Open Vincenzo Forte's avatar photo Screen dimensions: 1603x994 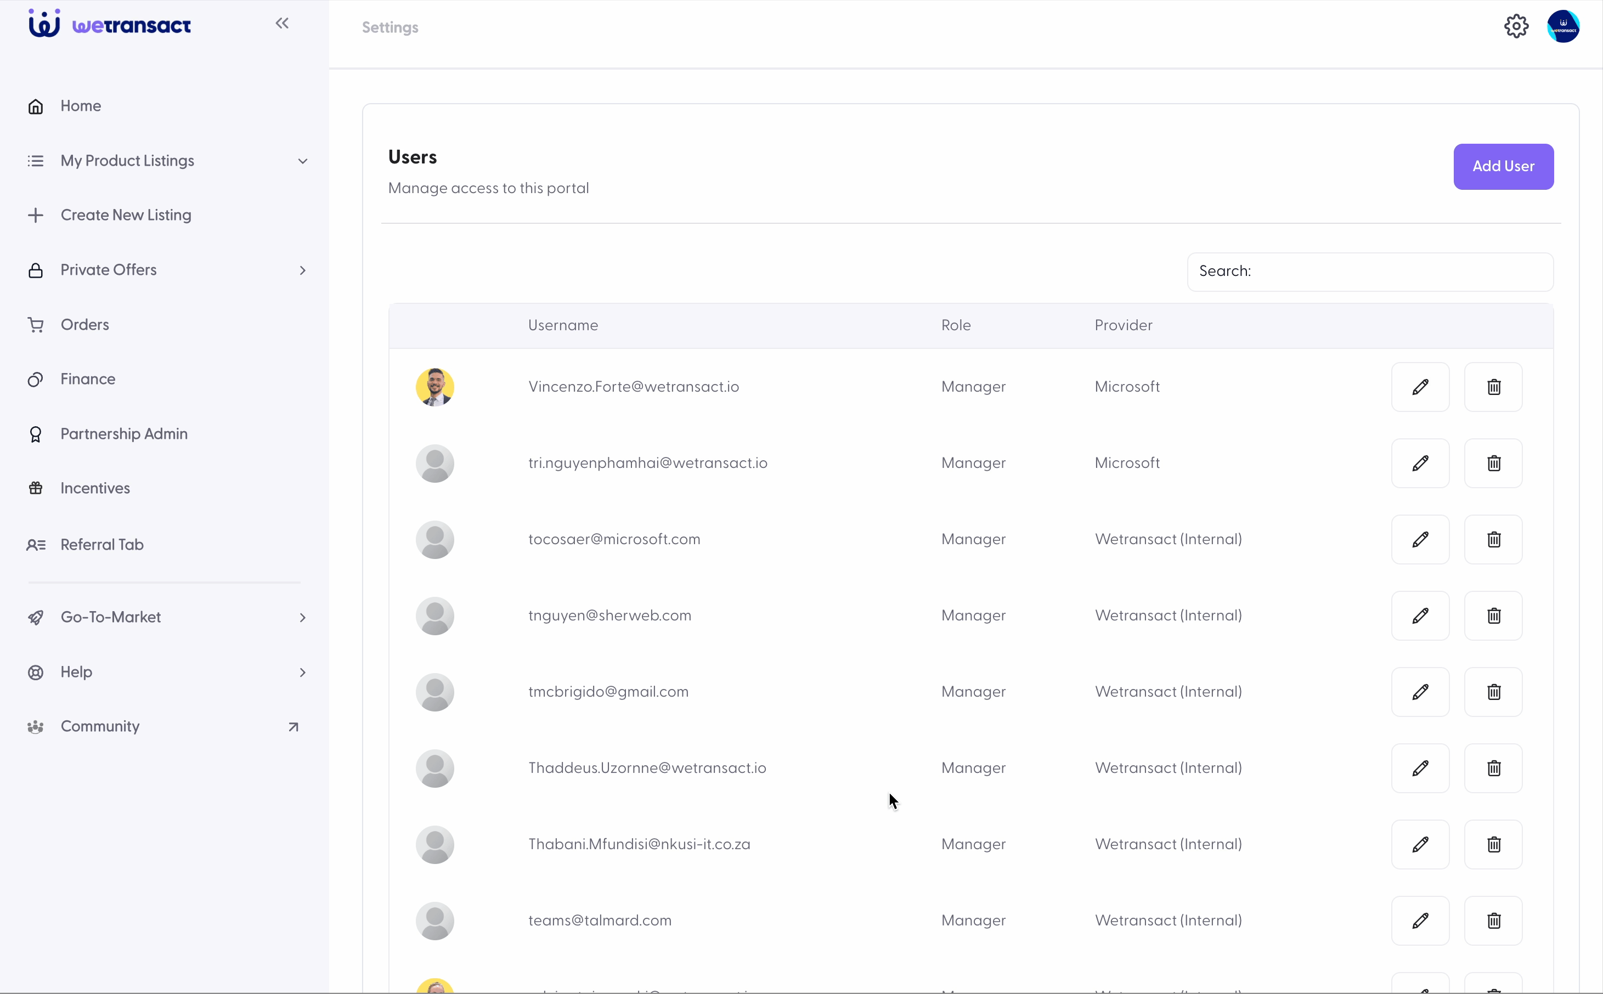434,387
